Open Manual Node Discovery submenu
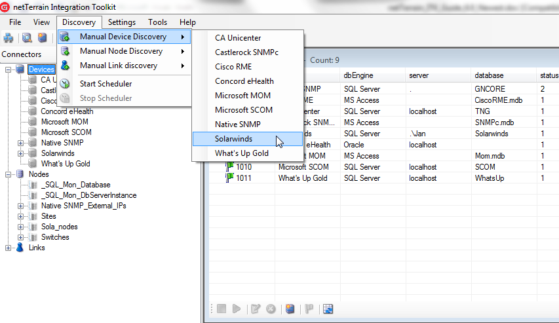This screenshot has height=323, width=559. point(121,51)
